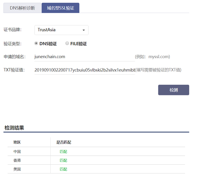Image resolution: width=213 pixels, height=182 pixels.
Task: Select the 香港 row in results
Action: (97, 160)
